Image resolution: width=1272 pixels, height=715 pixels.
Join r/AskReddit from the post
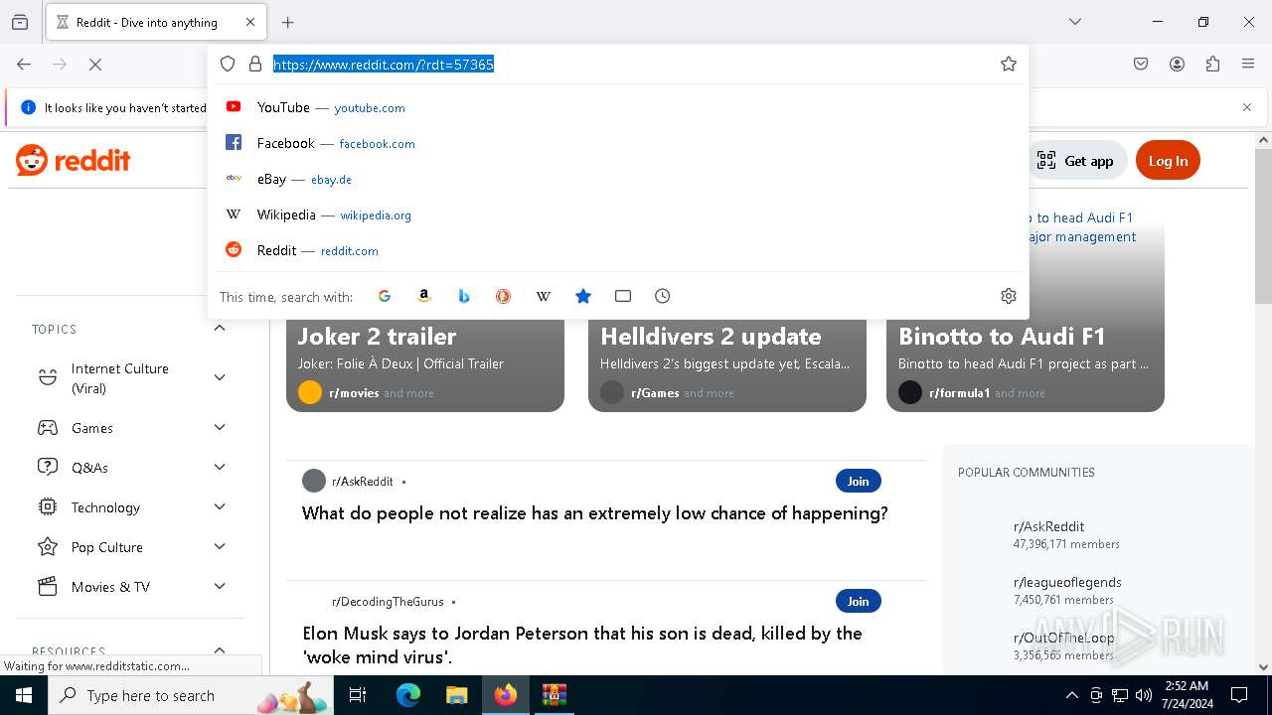point(859,481)
